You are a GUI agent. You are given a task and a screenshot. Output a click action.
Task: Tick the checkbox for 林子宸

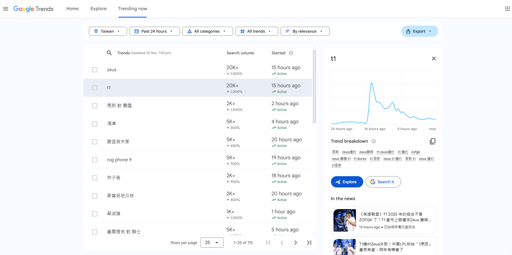click(x=95, y=178)
